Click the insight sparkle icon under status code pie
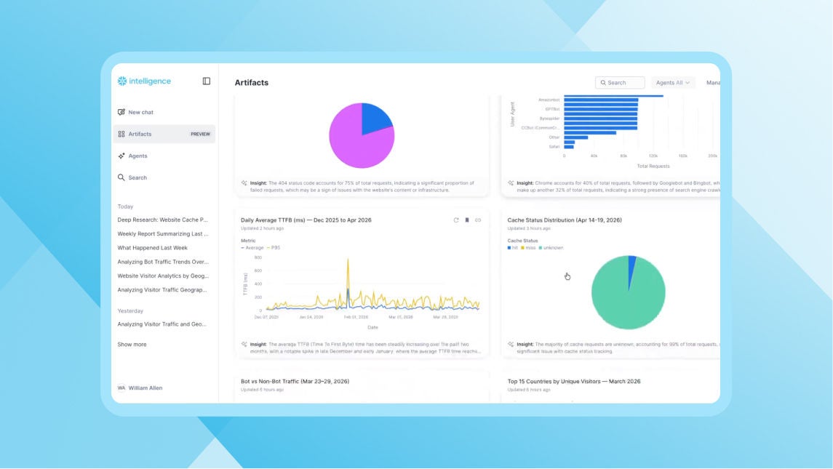This screenshot has width=833, height=469. [x=244, y=183]
